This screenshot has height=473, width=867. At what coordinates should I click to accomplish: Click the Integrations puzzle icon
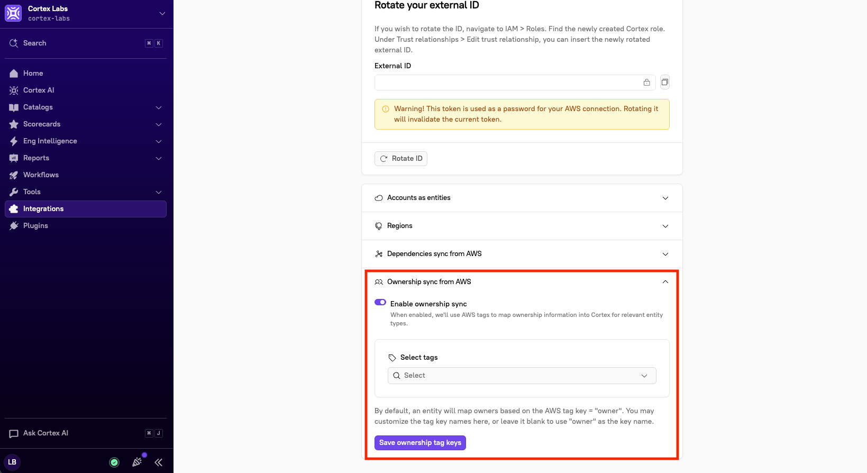coord(14,209)
